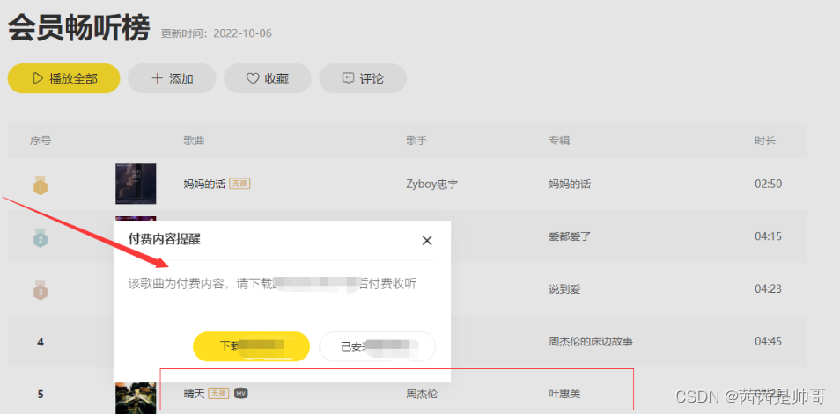Open album 周杰伦的床边故事
The height and width of the screenshot is (414, 840).
(591, 341)
